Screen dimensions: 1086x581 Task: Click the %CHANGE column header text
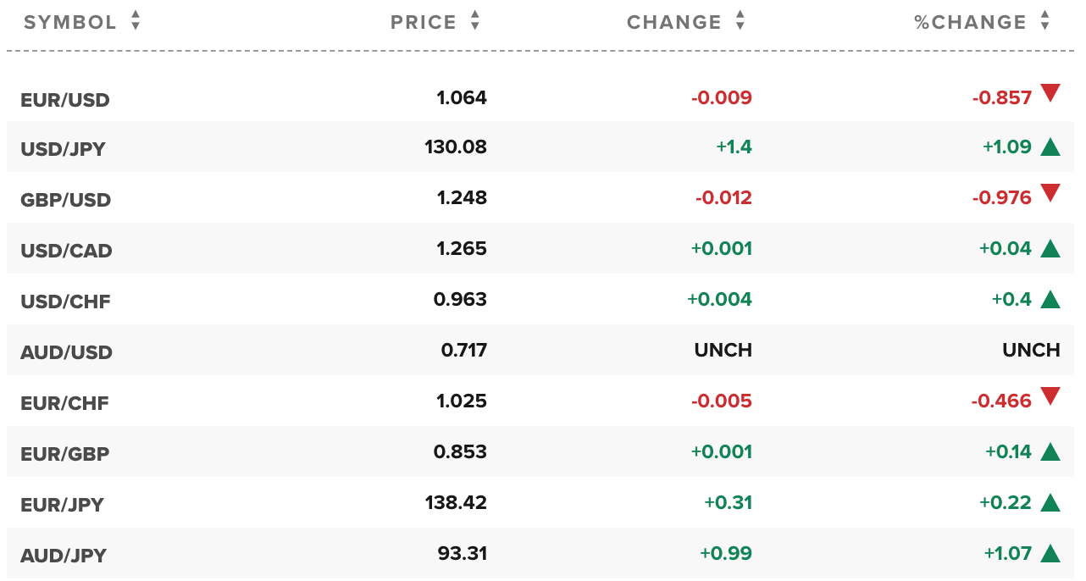coord(971,22)
